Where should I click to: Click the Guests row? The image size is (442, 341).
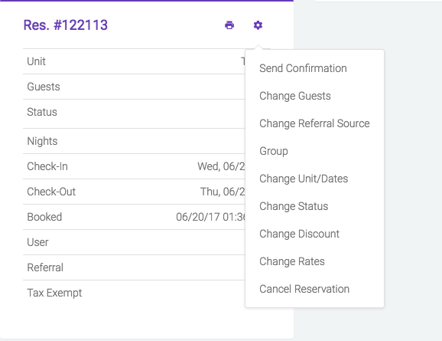[134, 87]
